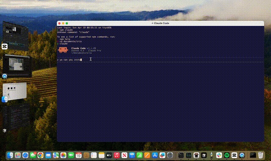The width and height of the screenshot is (271, 161).
Task: Open the minimized dark window beside Trash
Action: click(x=253, y=156)
